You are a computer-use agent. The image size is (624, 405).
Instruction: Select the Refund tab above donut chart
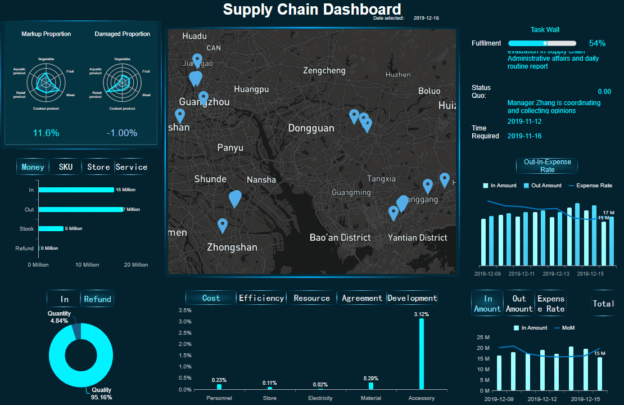coord(97,299)
